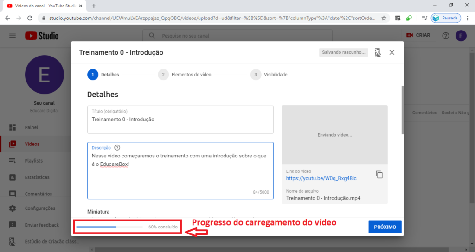Open the account avatar E in header
The image size is (475, 252).
click(461, 36)
